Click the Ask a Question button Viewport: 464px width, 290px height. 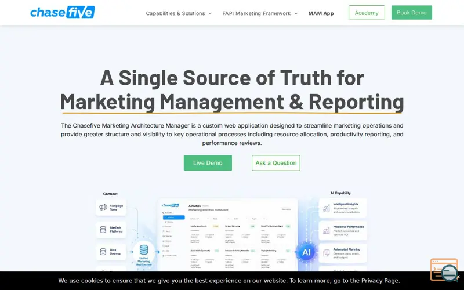tap(276, 163)
